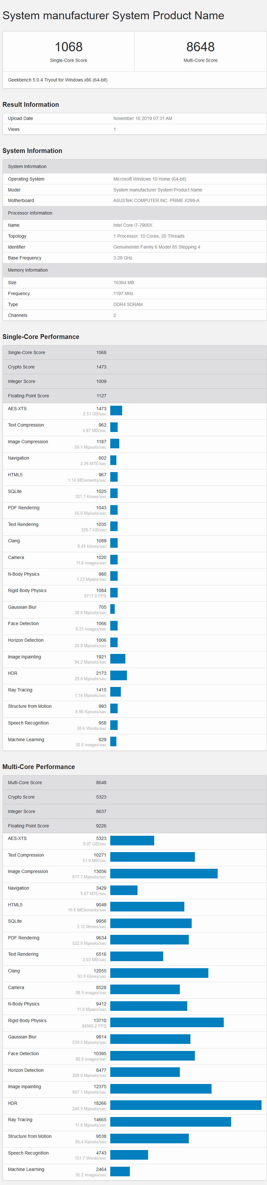Click the System Information section heading
This screenshot has height=1185, width=267.
(x=32, y=151)
